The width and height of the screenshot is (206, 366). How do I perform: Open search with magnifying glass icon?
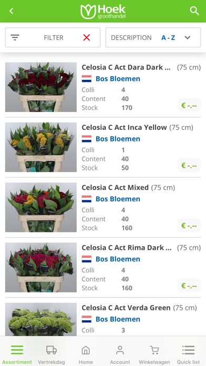[x=194, y=11]
